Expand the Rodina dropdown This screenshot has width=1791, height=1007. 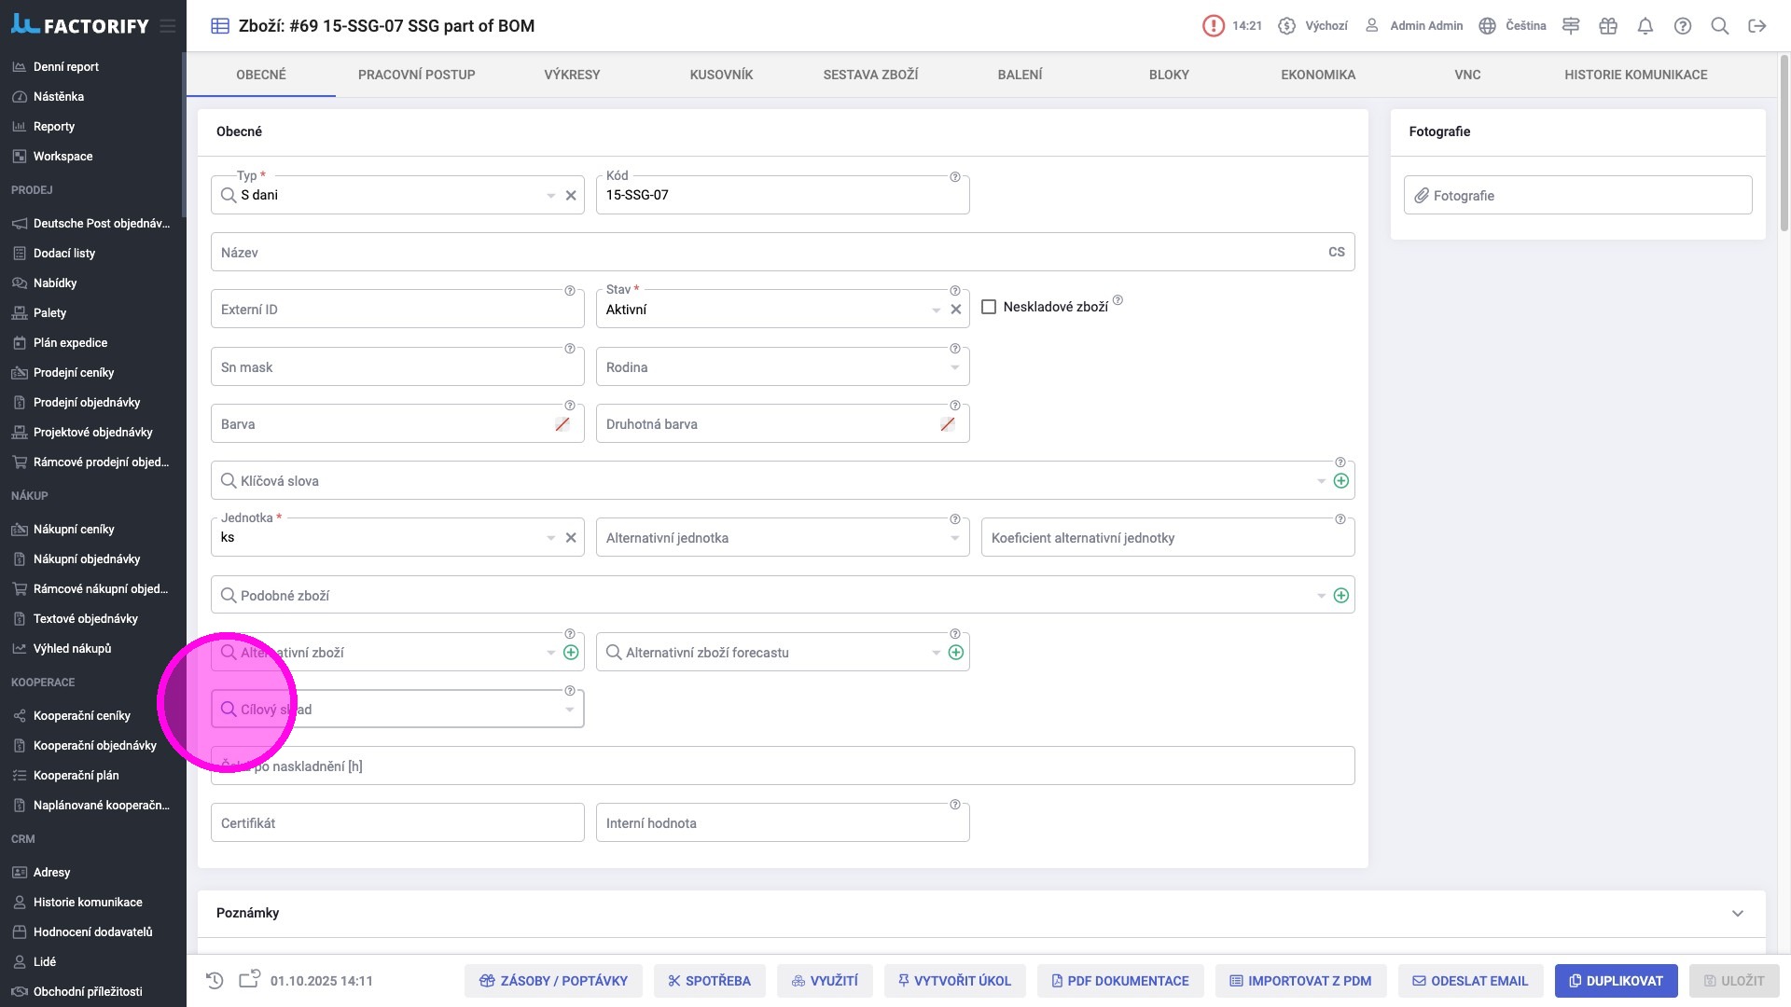click(x=954, y=367)
